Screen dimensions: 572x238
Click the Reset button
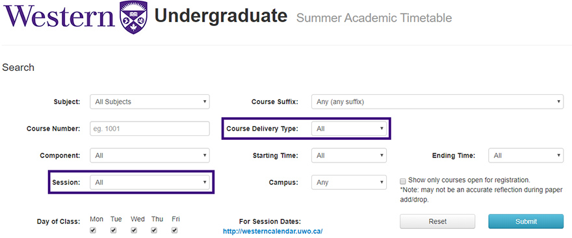point(437,221)
